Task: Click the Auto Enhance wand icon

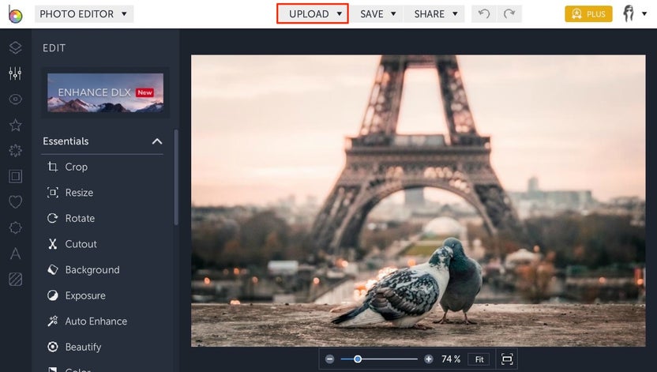Action: click(x=52, y=321)
